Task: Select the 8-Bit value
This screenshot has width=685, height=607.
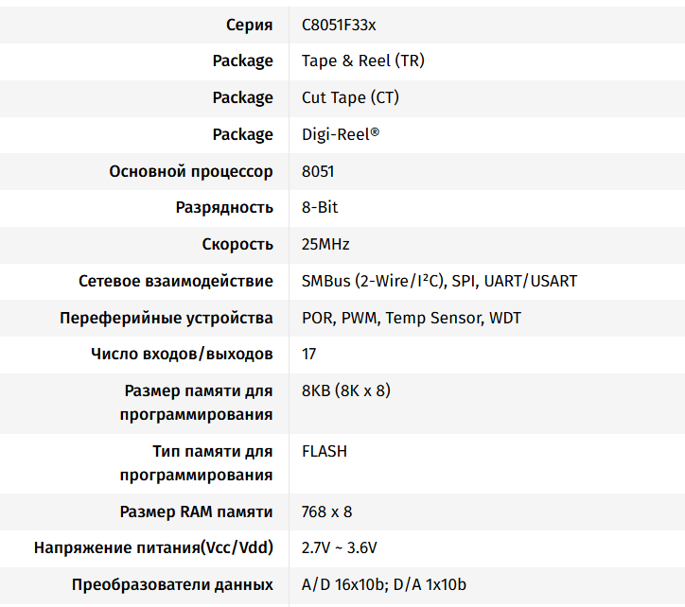Action: click(x=320, y=208)
